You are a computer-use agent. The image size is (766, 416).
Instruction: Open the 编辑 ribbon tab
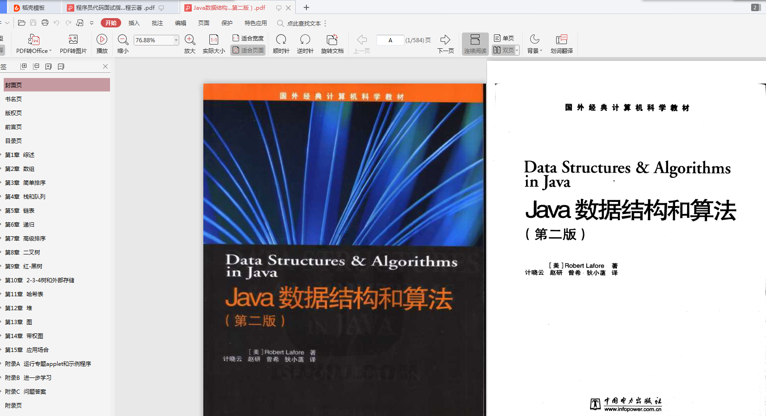coord(181,23)
